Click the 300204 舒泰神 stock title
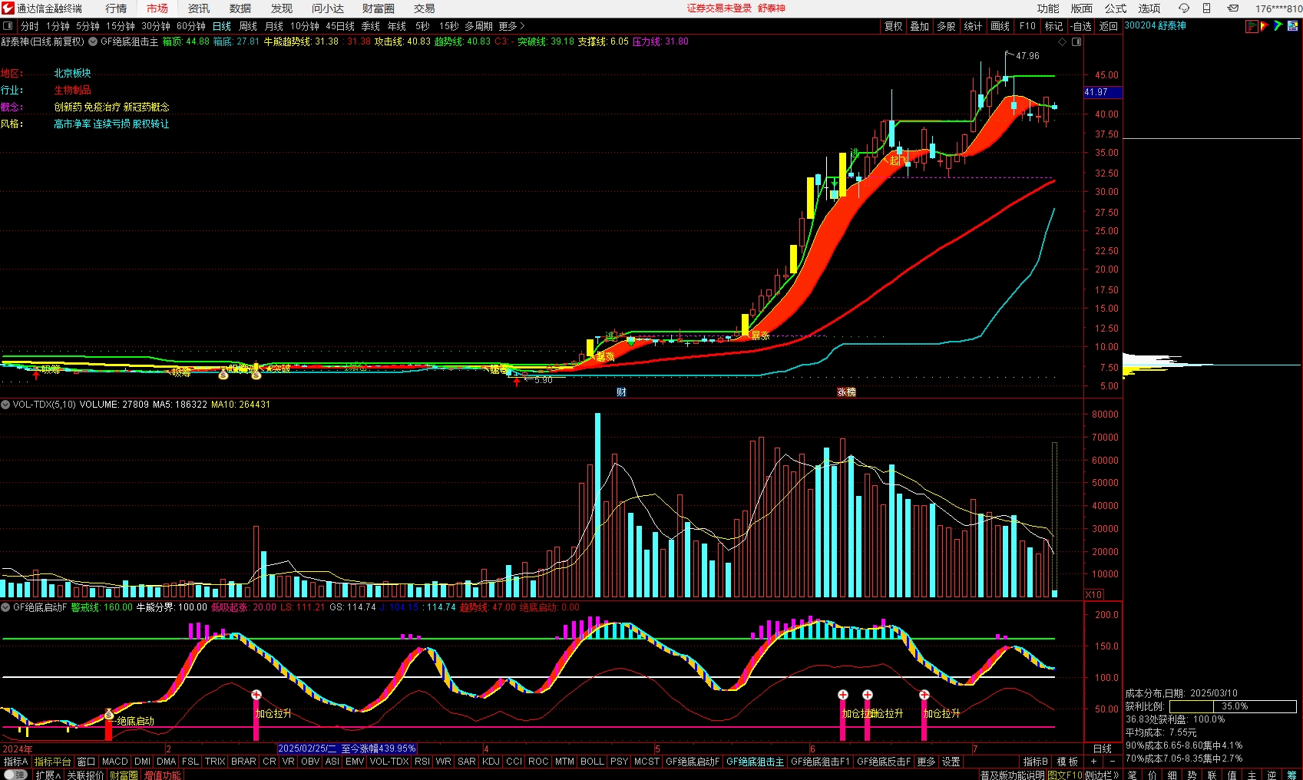The width and height of the screenshot is (1303, 780). pos(1155,26)
